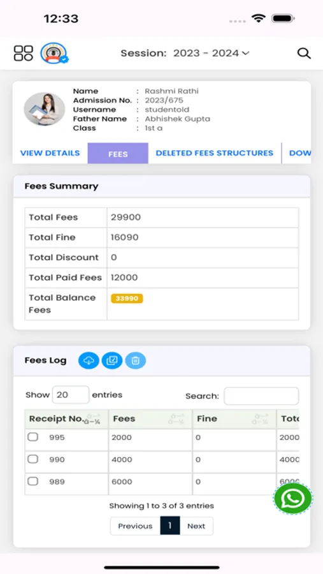
Task: Switch to the View Details tab
Action: (x=50, y=153)
